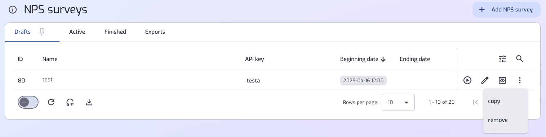The height and width of the screenshot is (137, 546).
Task: Download the table data
Action: point(89,102)
